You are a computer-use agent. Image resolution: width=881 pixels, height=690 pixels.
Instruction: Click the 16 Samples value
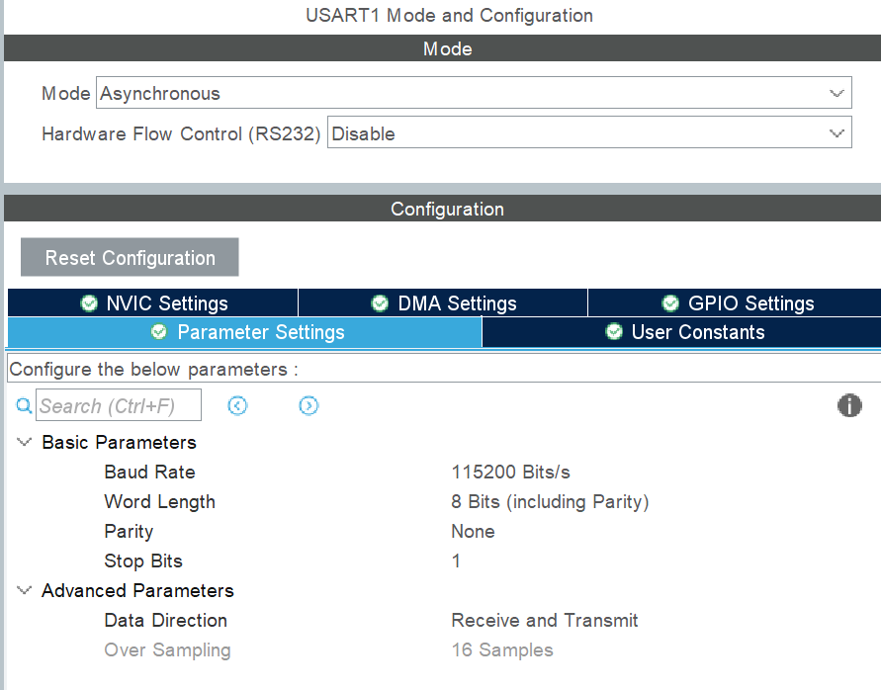(x=502, y=650)
